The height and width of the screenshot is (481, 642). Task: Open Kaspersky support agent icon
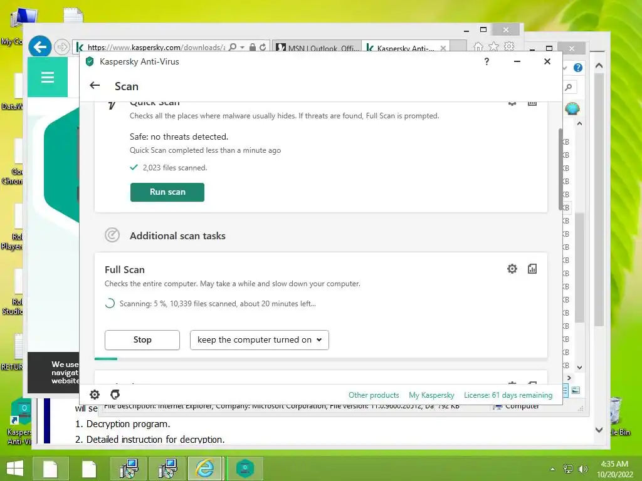click(115, 395)
